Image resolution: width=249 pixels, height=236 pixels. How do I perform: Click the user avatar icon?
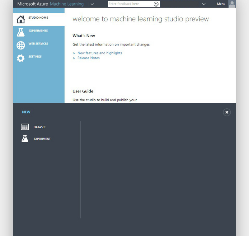232,4
